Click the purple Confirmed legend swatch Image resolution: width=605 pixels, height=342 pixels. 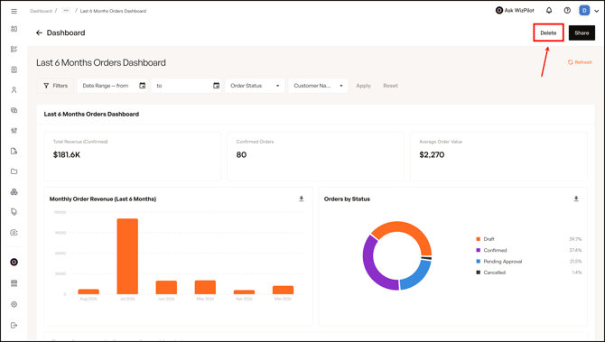tap(479, 250)
